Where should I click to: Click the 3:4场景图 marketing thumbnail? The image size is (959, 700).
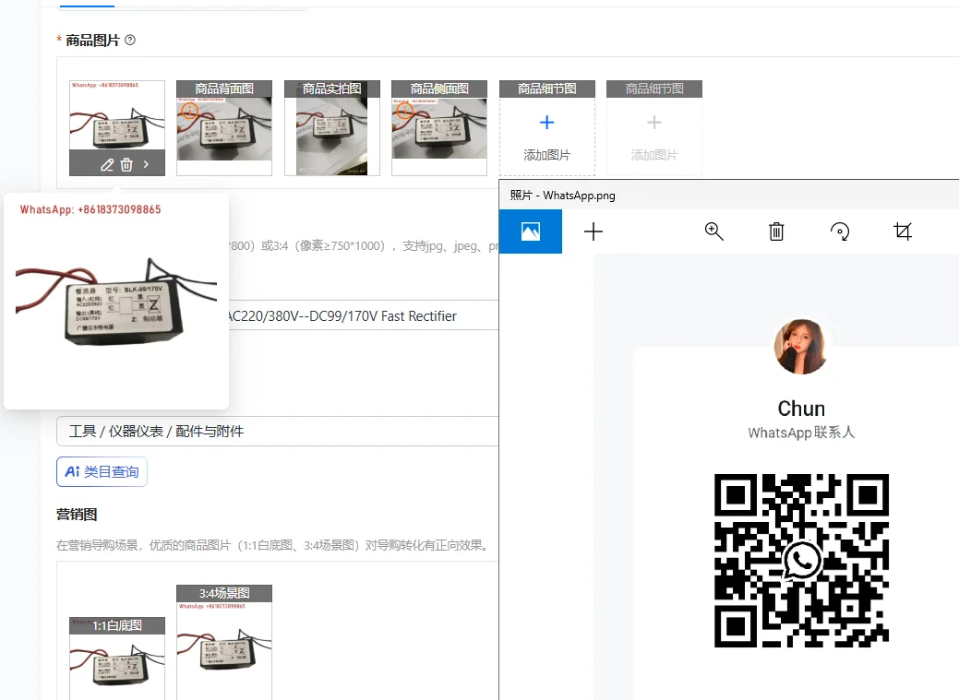tap(224, 642)
